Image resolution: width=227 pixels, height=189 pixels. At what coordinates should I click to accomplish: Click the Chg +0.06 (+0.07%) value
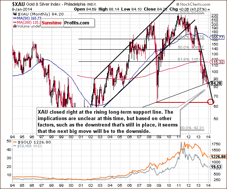click(188, 9)
